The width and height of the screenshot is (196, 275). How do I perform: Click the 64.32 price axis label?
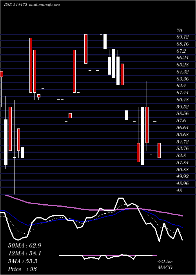[x=183, y=72]
